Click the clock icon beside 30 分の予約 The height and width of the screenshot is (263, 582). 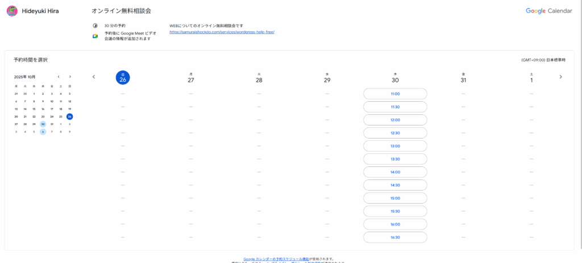tap(95, 26)
